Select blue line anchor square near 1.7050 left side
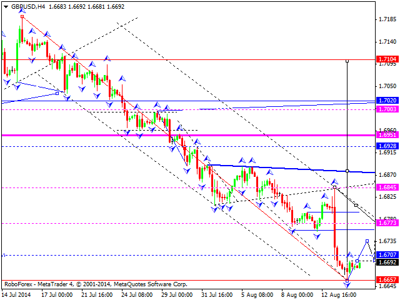 (x=57, y=94)
